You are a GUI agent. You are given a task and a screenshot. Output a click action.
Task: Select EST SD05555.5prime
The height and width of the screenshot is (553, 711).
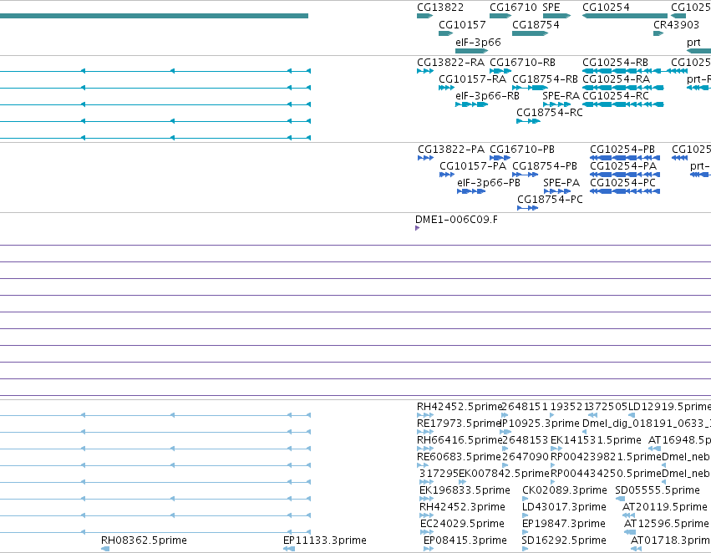click(x=658, y=490)
